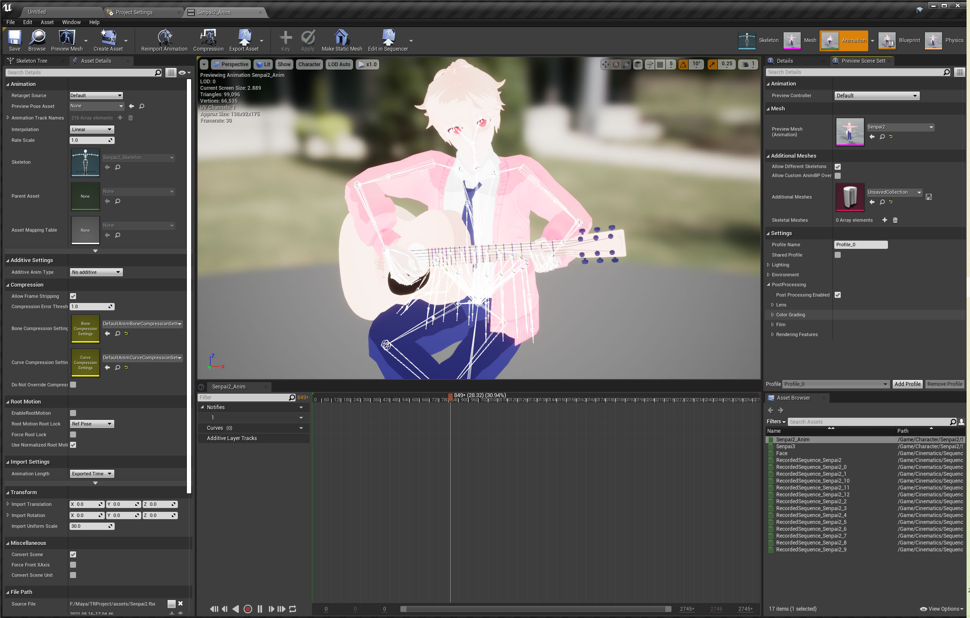Screen dimensions: 970x618
Task: Disable Allow Frame Stripping checkbox
Action: 73,296
